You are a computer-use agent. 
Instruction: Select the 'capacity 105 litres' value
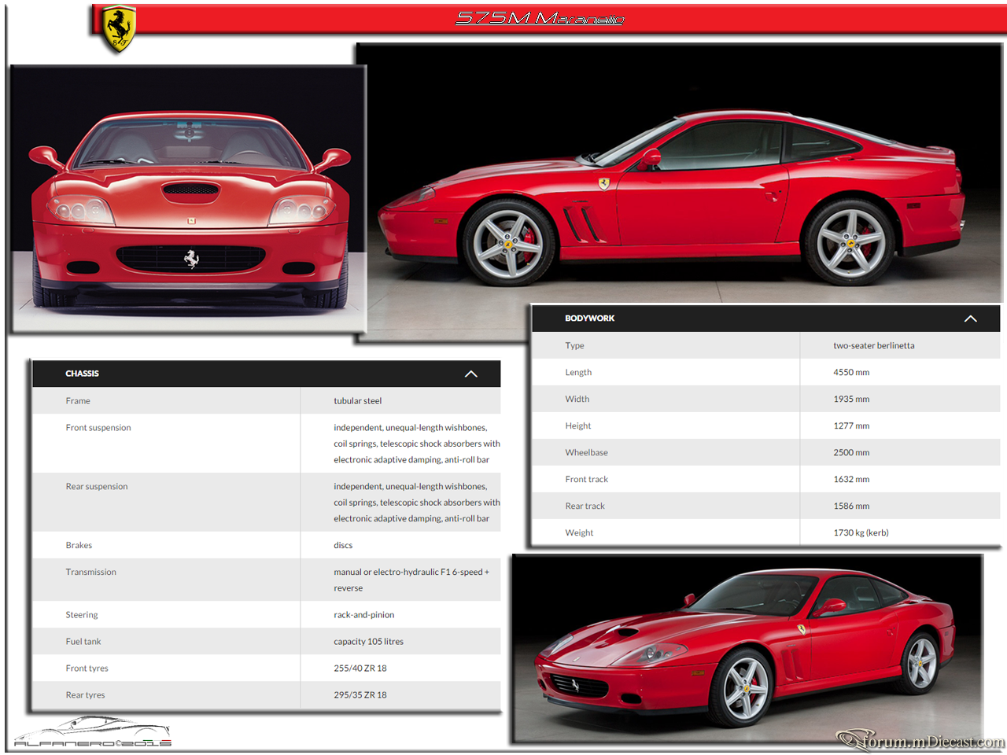click(x=369, y=642)
